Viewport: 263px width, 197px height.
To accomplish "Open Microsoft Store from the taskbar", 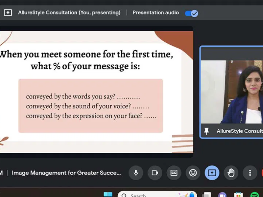I will pos(238,195).
